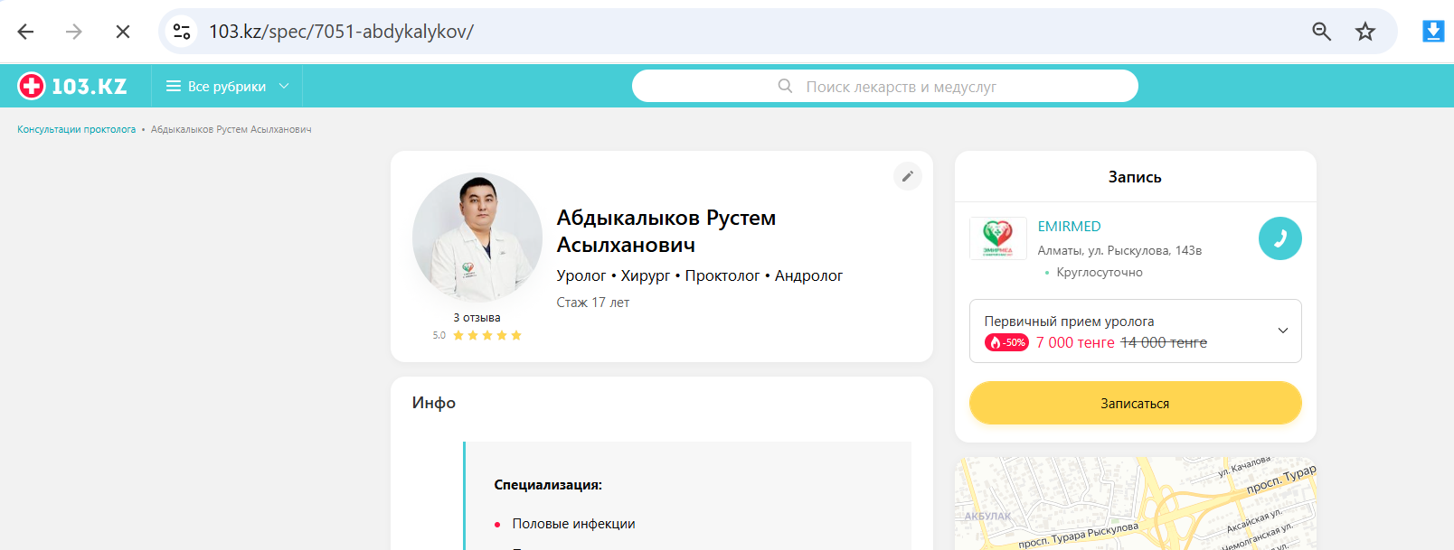This screenshot has height=550, width=1454.
Task: Click the address 'Алматы, ул. Рыскулова, 143в'
Action: click(1119, 250)
